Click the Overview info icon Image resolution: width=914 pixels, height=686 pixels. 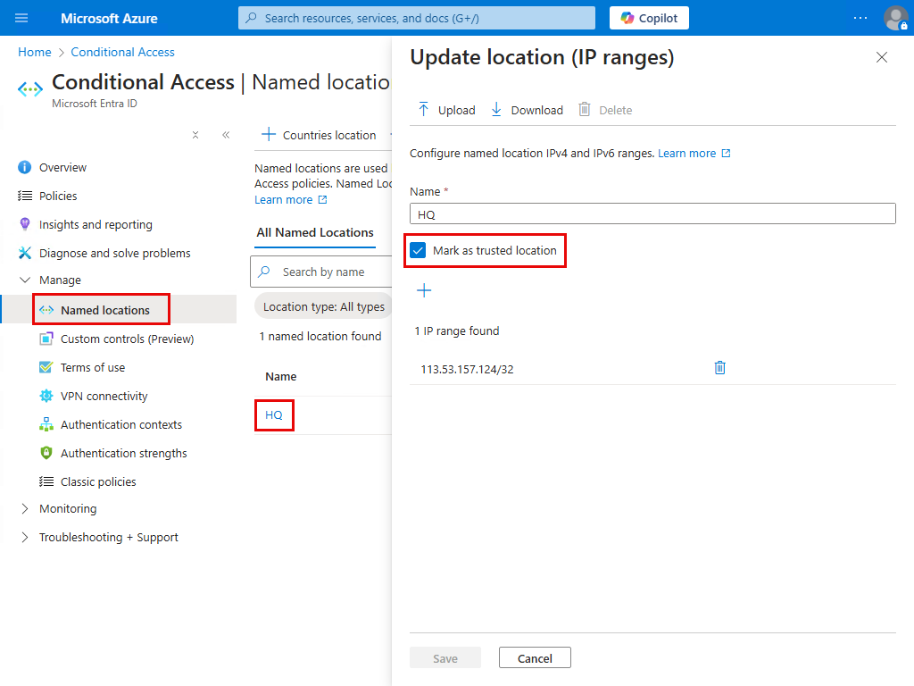pyautogui.click(x=24, y=167)
